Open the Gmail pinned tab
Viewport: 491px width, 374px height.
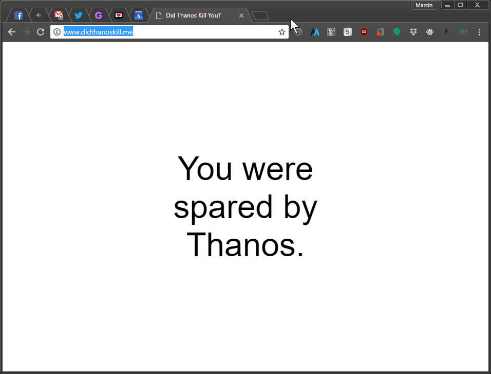coord(59,15)
